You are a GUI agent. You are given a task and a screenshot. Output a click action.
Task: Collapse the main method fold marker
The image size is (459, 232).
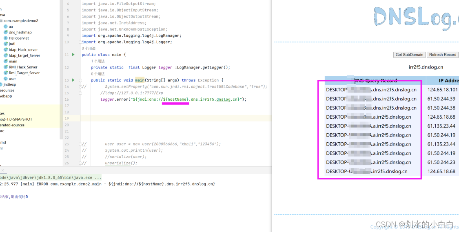80,80
